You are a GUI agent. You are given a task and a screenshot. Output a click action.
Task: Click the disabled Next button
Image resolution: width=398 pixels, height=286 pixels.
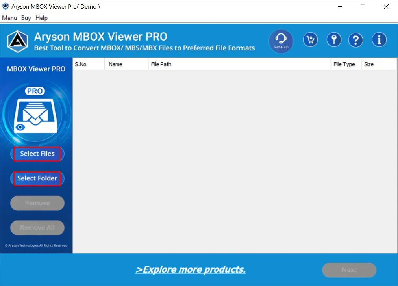(349, 270)
